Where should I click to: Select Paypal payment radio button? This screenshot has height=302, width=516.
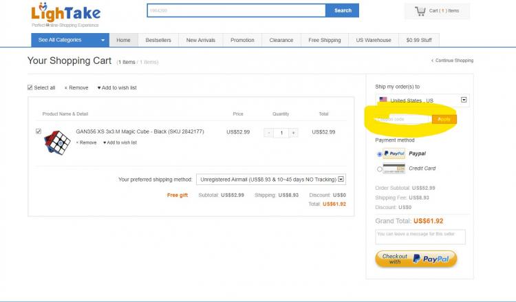pos(379,154)
